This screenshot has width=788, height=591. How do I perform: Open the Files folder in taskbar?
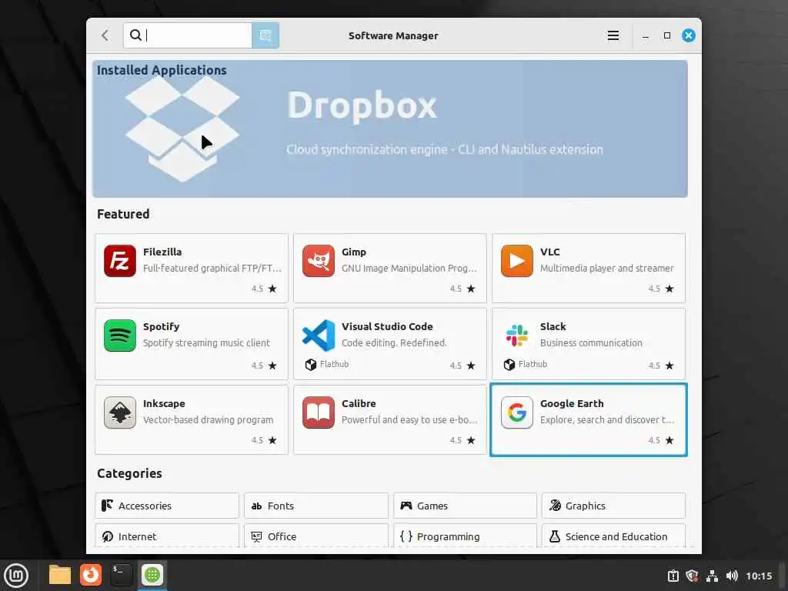pyautogui.click(x=60, y=575)
